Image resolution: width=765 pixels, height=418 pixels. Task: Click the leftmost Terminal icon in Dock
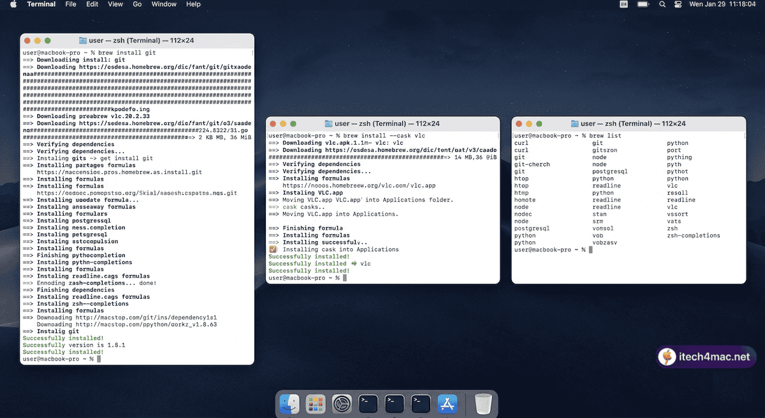coord(368,403)
